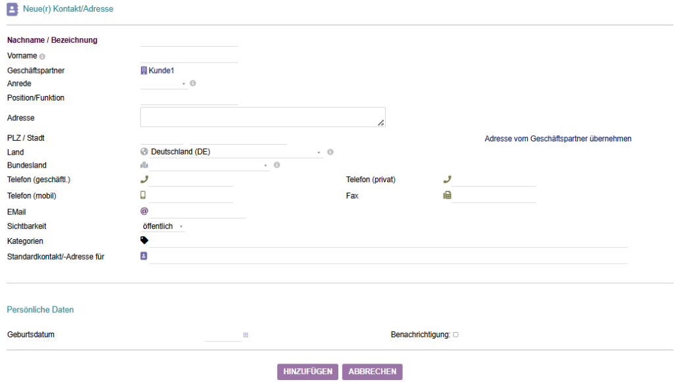Image resolution: width=674 pixels, height=382 pixels.
Task: Click the info icon beside the Anrede dropdown
Action: [x=193, y=84]
